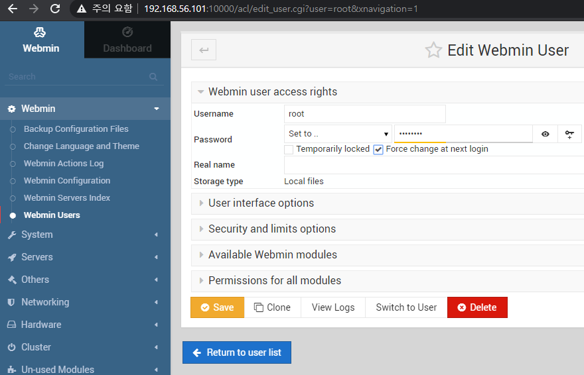Switch to the Dashboard tab
The width and height of the screenshot is (584, 375).
[x=127, y=40]
